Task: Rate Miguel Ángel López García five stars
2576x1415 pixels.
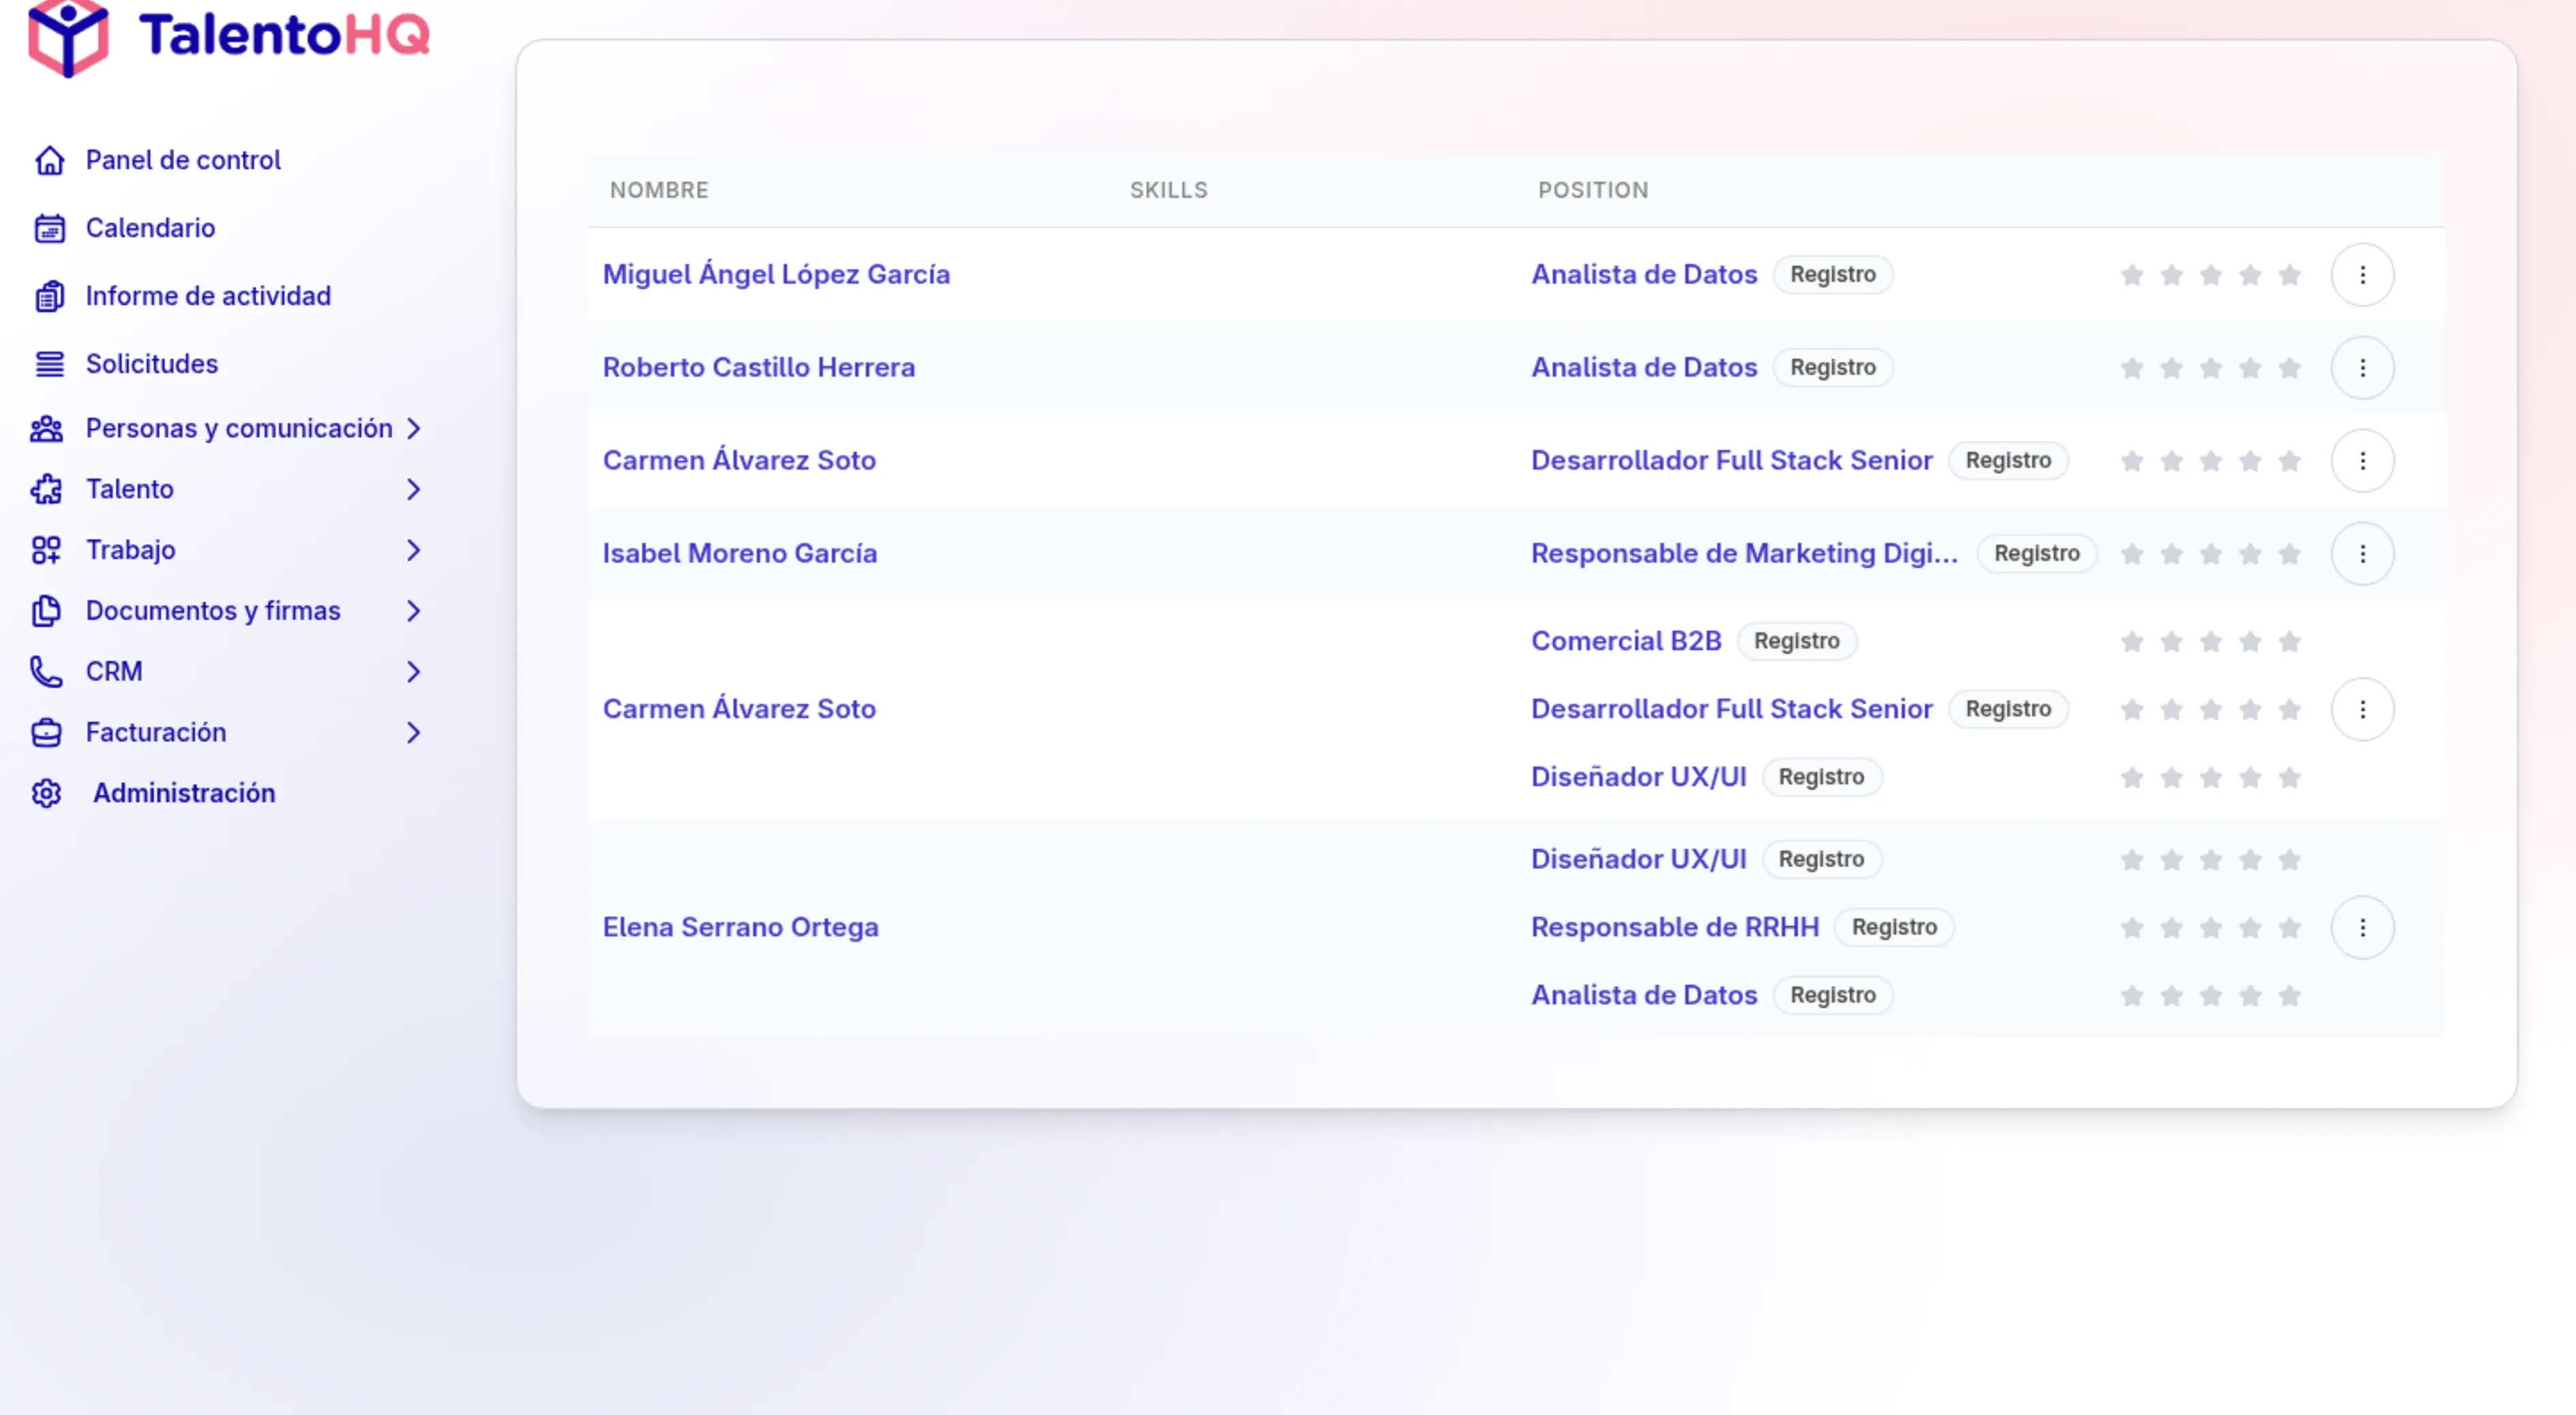Action: click(2289, 275)
